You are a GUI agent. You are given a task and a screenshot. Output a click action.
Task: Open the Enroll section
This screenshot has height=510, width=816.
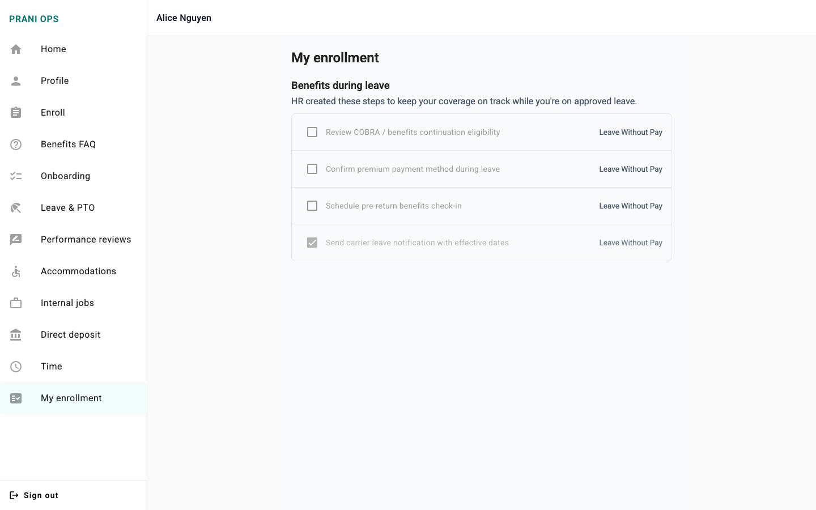[x=74, y=113]
